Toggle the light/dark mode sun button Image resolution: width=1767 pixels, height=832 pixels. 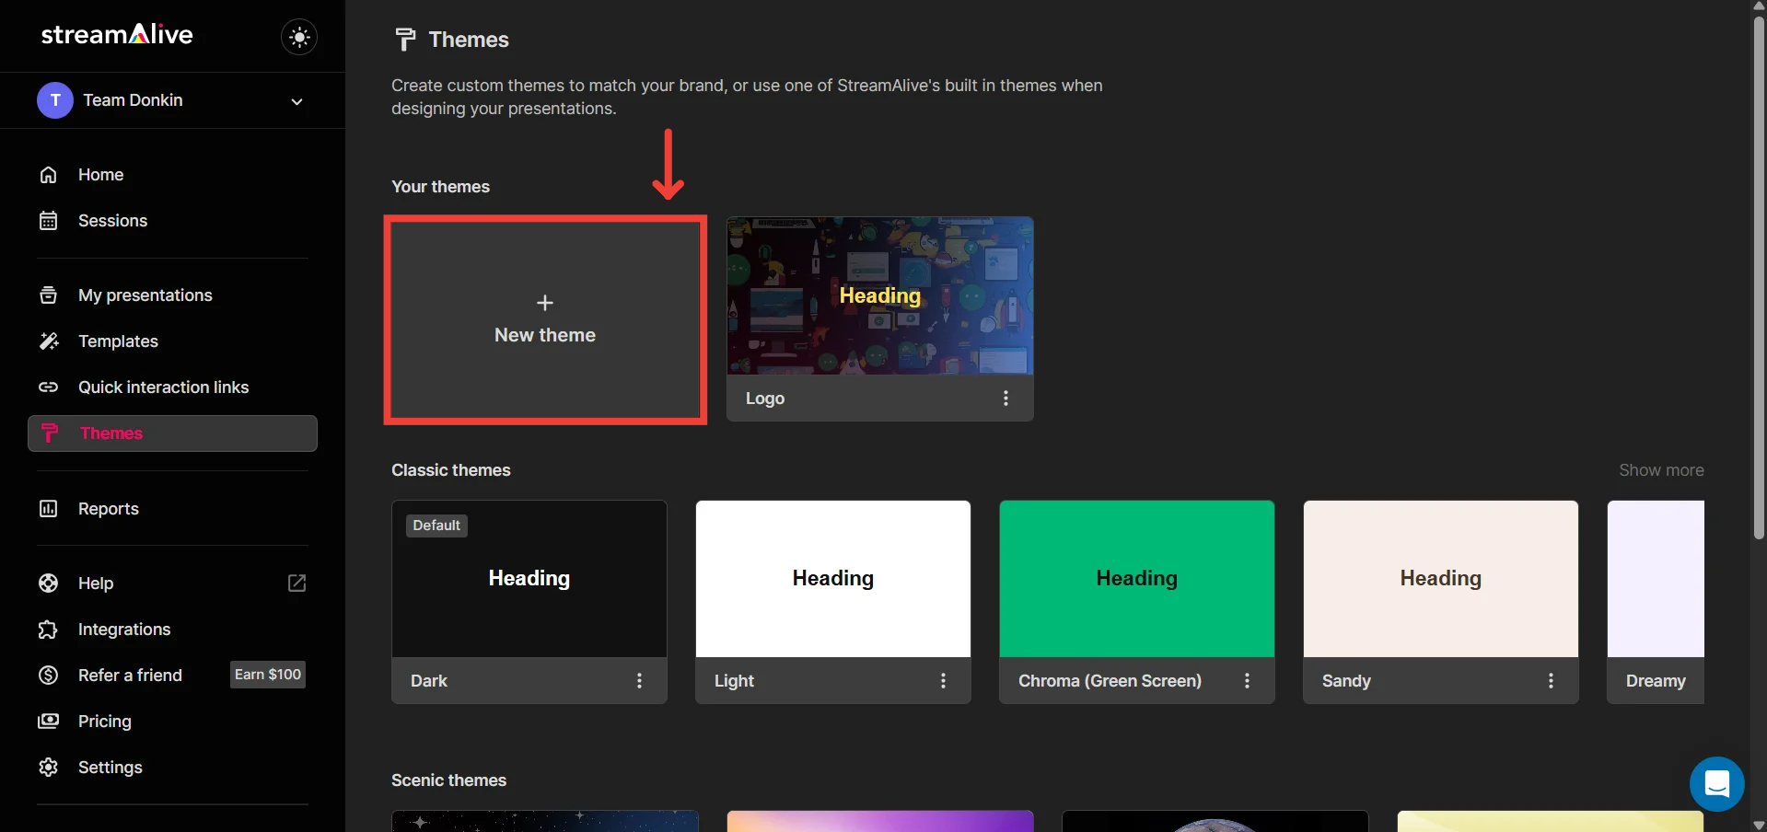[299, 37]
